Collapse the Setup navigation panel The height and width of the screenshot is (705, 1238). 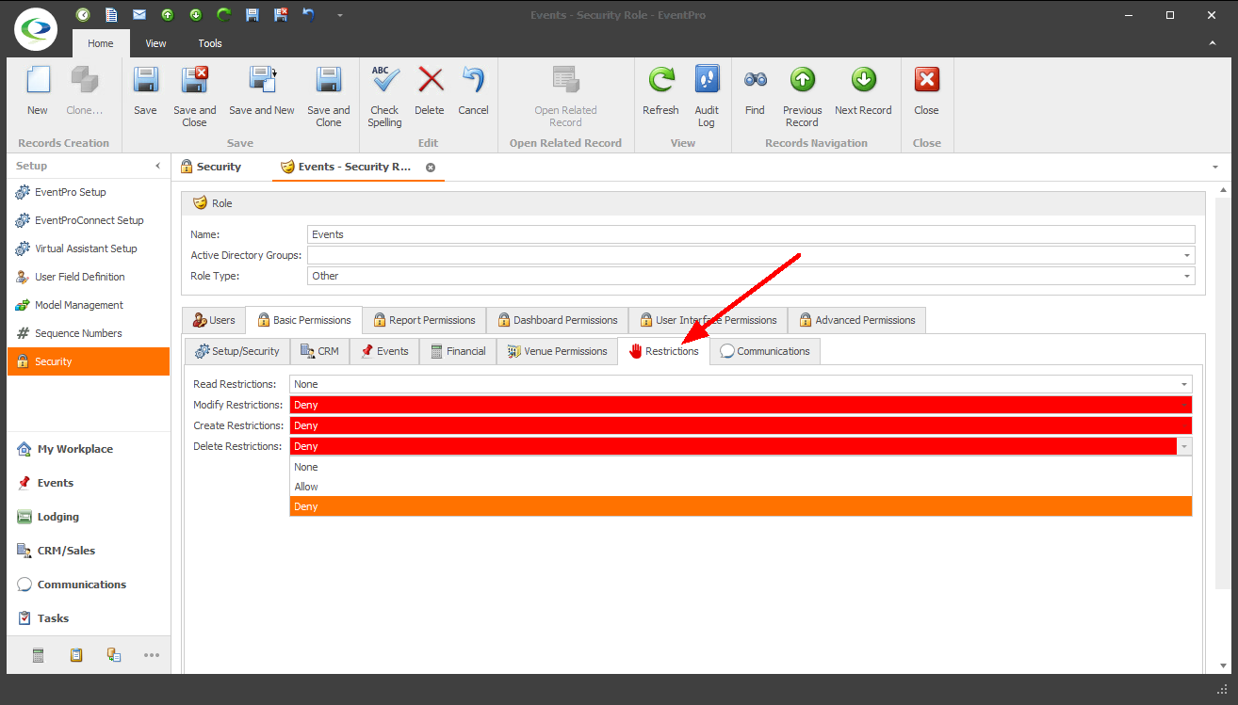(x=157, y=166)
